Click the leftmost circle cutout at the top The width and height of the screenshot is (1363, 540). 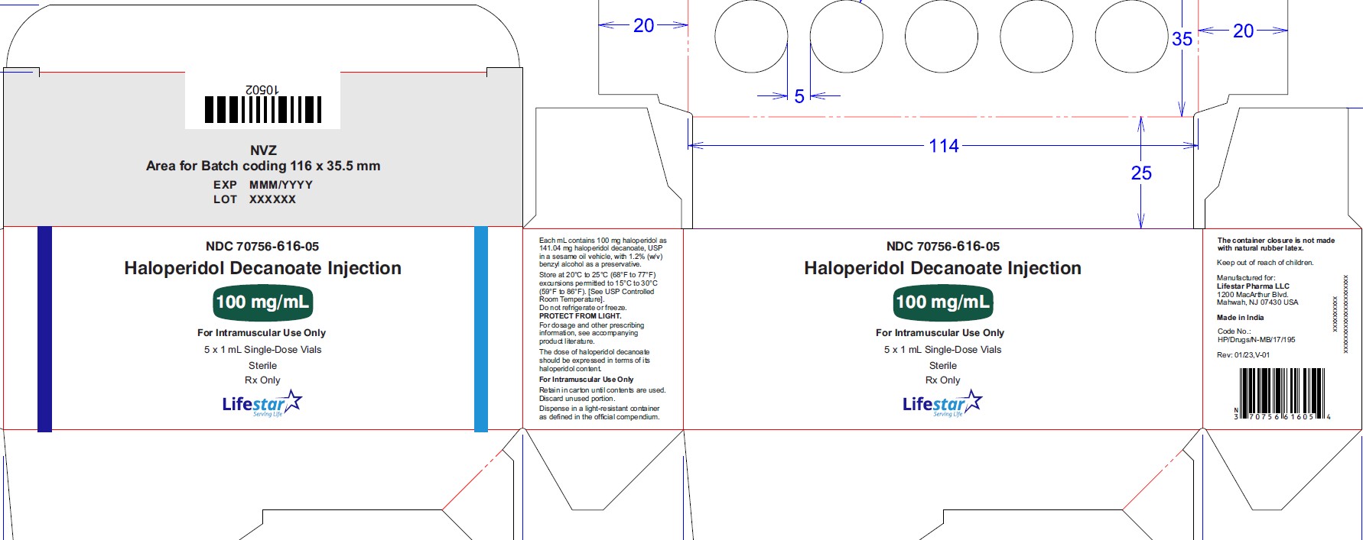751,37
